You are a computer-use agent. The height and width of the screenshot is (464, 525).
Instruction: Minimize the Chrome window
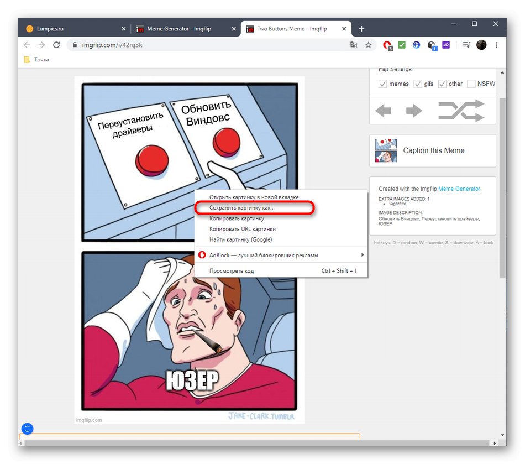[453, 24]
